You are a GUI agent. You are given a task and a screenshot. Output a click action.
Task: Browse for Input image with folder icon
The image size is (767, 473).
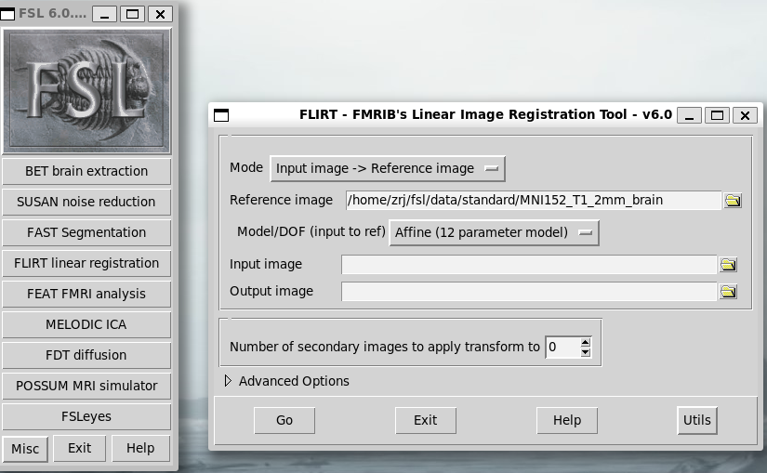[x=728, y=265]
